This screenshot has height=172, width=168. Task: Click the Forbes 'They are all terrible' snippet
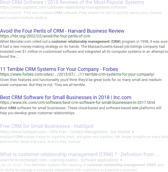(x=81, y=82)
